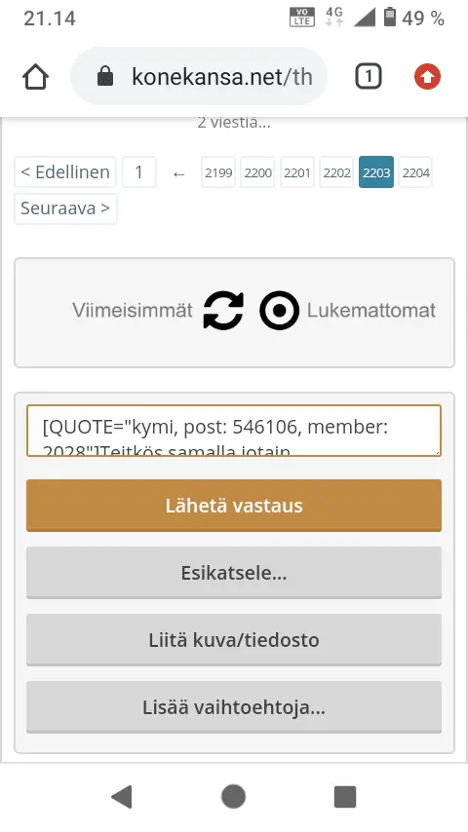The image size is (468, 832).
Task: Tap the unread posts target icon
Action: (x=280, y=311)
